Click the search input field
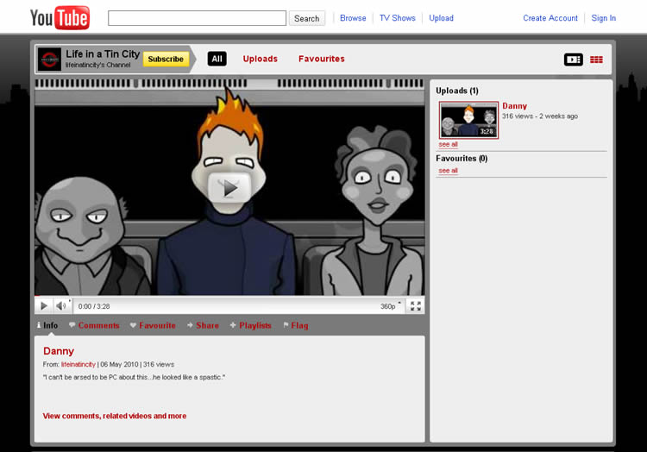Screen dimensions: 647x452 click(197, 18)
